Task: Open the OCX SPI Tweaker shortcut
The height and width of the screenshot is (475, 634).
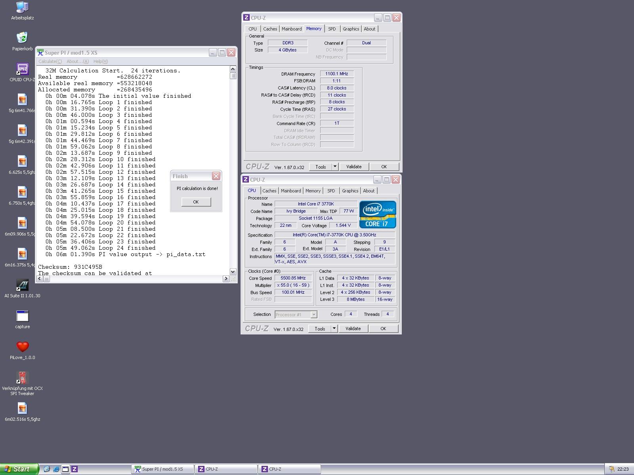Action: click(22, 378)
